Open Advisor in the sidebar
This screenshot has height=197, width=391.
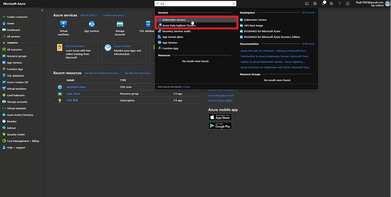pyautogui.click(x=9, y=128)
